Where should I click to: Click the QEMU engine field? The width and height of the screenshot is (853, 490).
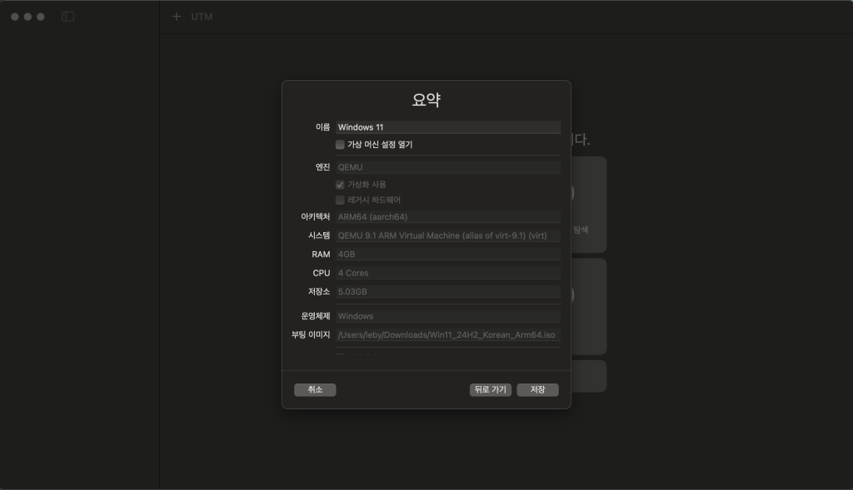[x=448, y=167]
